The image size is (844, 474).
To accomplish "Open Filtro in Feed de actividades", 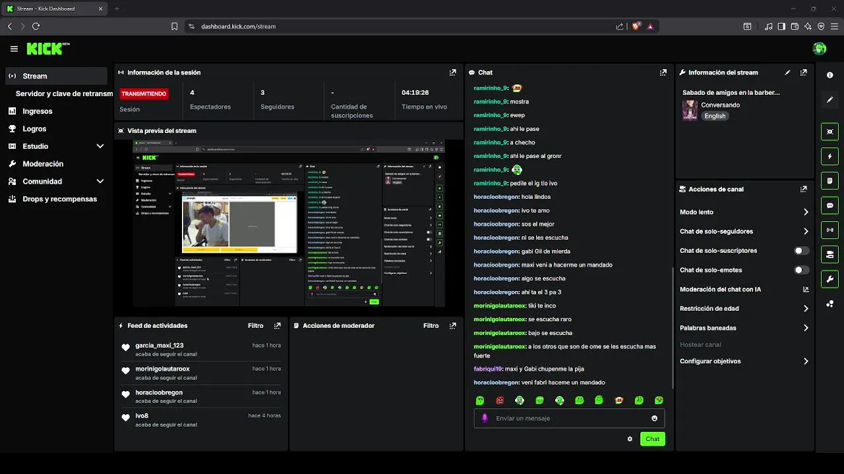I will coord(256,326).
